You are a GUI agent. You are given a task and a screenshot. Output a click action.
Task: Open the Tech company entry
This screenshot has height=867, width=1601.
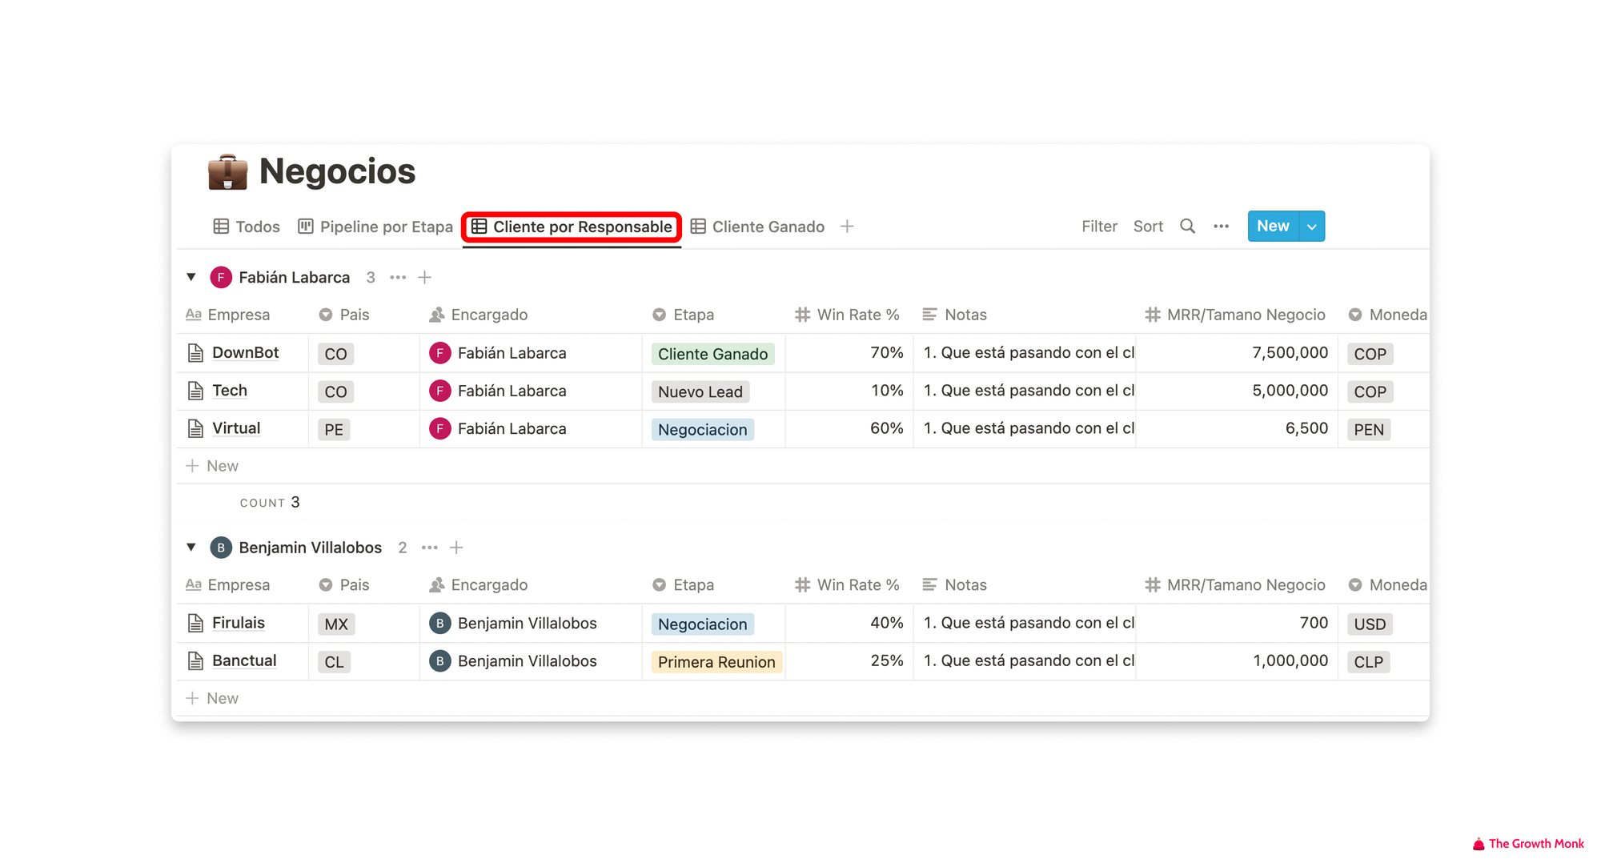pyautogui.click(x=230, y=391)
